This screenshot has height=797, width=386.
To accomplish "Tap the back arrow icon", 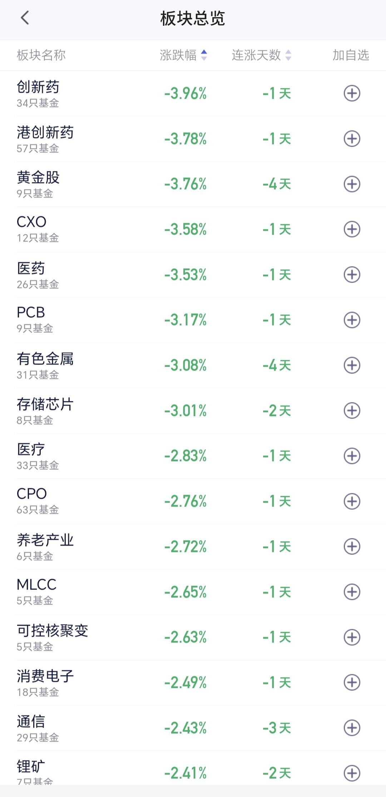I will [25, 18].
